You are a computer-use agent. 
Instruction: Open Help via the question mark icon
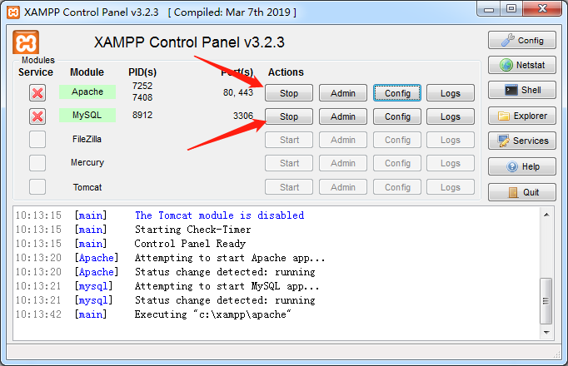click(x=521, y=166)
